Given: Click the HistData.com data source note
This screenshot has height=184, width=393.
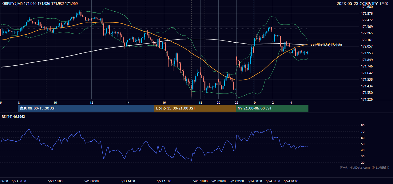Looking at the screenshot, I should click(x=364, y=167).
